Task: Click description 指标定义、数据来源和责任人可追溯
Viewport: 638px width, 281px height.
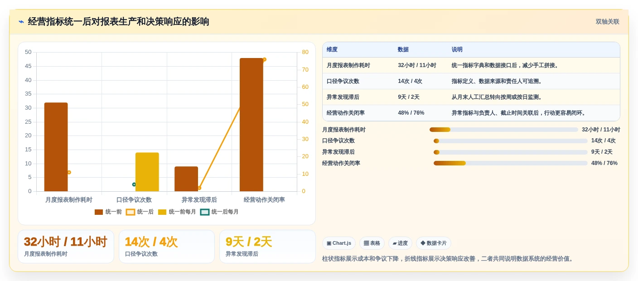Action: (x=497, y=81)
